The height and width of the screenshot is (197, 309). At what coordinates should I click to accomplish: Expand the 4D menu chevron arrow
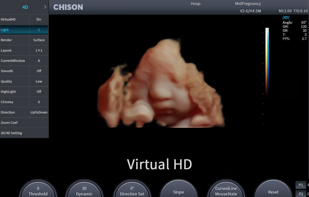[45, 7]
